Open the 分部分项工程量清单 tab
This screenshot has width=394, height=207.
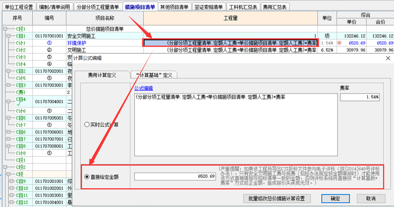coord(97,7)
